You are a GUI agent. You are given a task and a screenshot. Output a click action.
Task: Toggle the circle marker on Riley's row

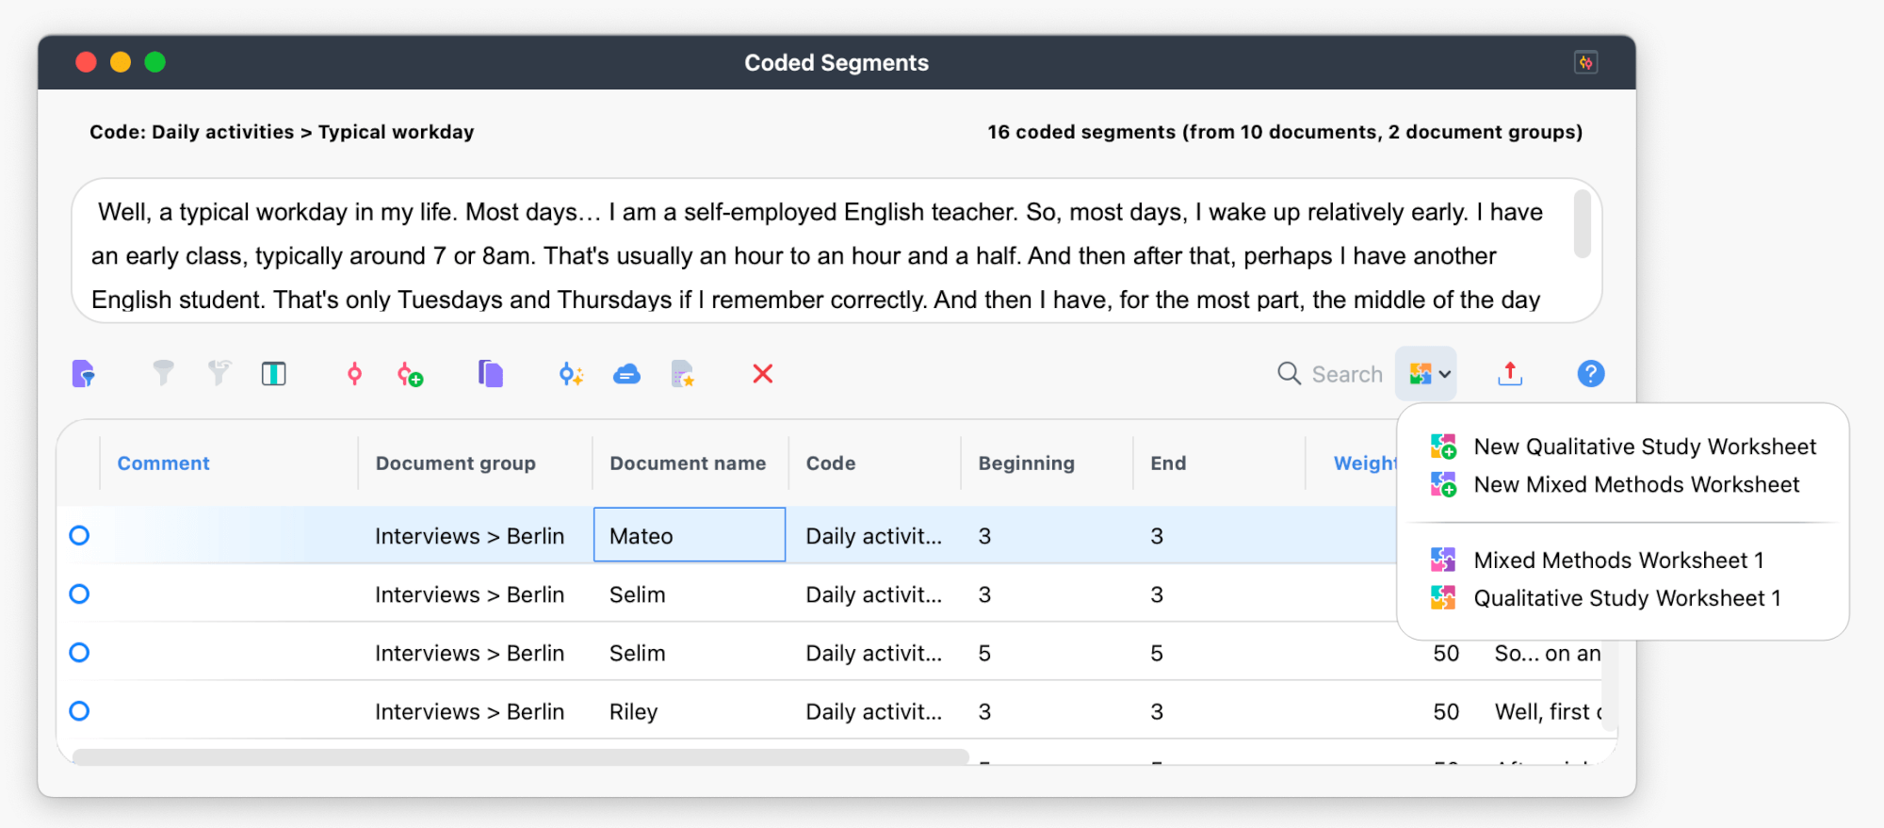point(80,711)
